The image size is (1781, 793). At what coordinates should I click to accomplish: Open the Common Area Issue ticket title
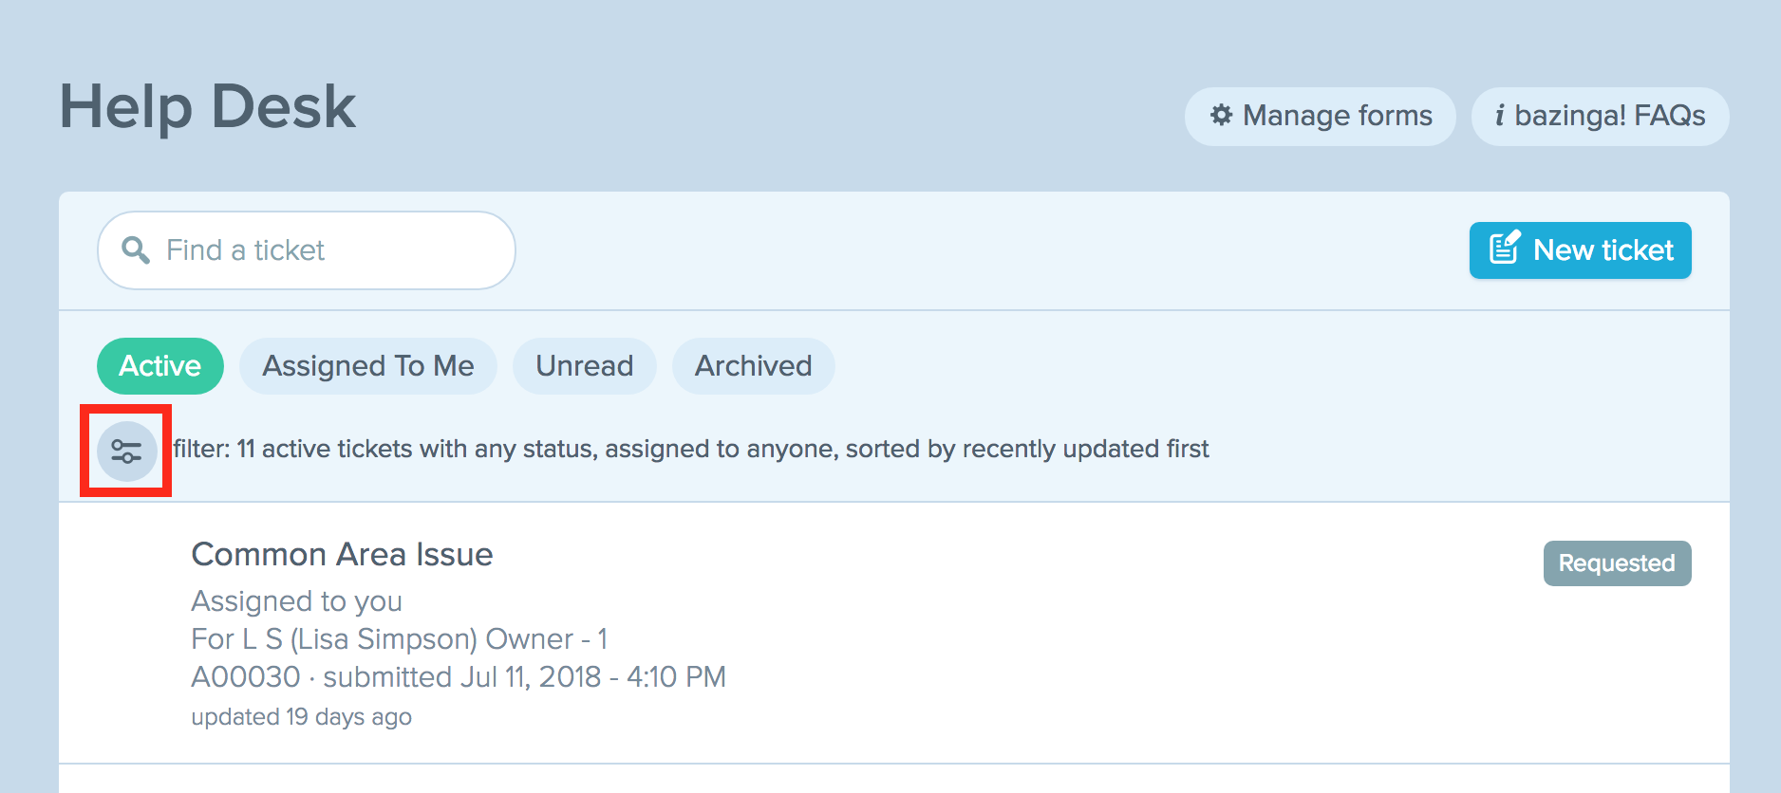pos(342,554)
